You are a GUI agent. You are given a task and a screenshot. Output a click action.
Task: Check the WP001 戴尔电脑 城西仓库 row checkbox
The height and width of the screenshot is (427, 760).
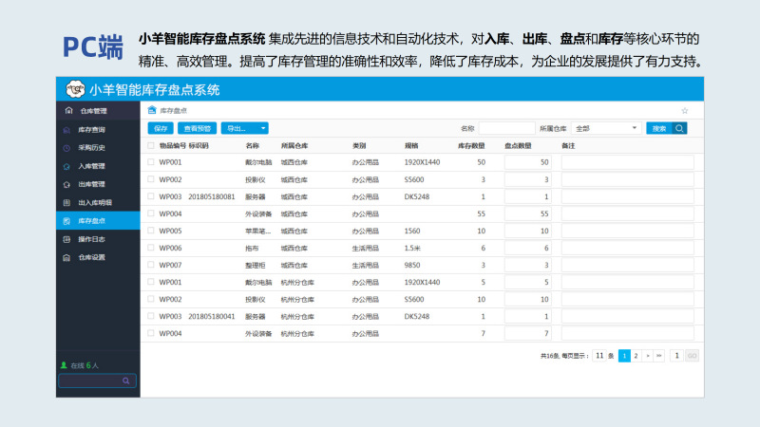[x=151, y=161]
